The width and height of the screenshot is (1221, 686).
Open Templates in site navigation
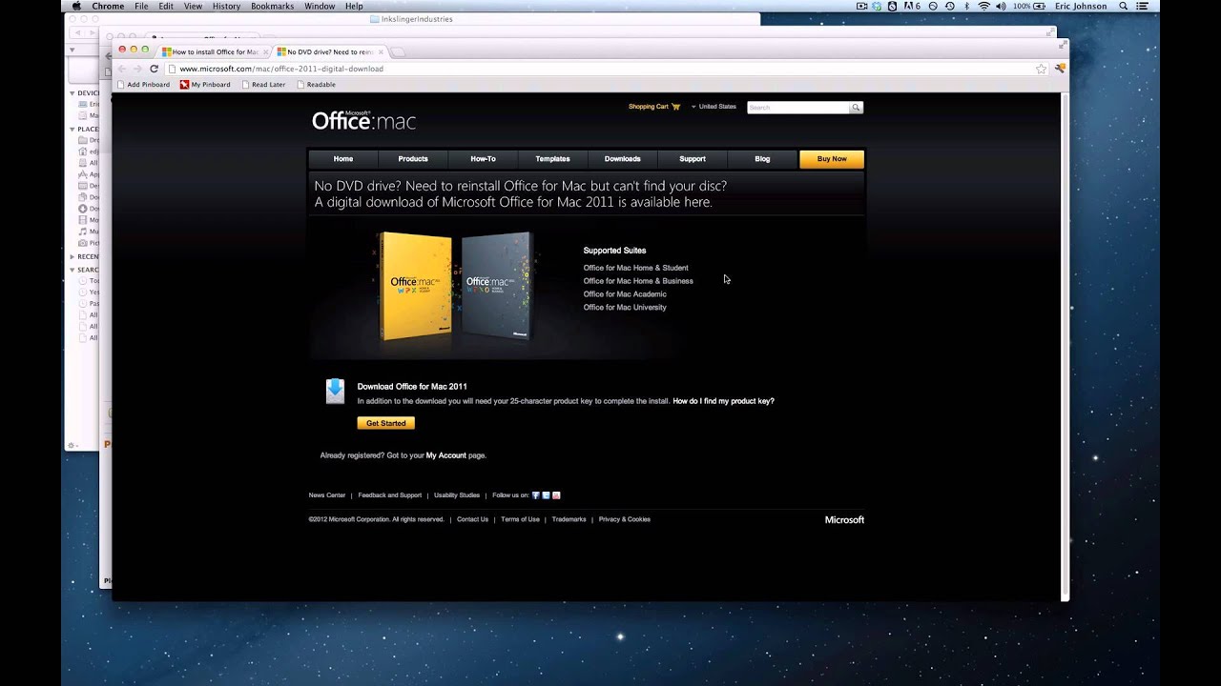[552, 159]
